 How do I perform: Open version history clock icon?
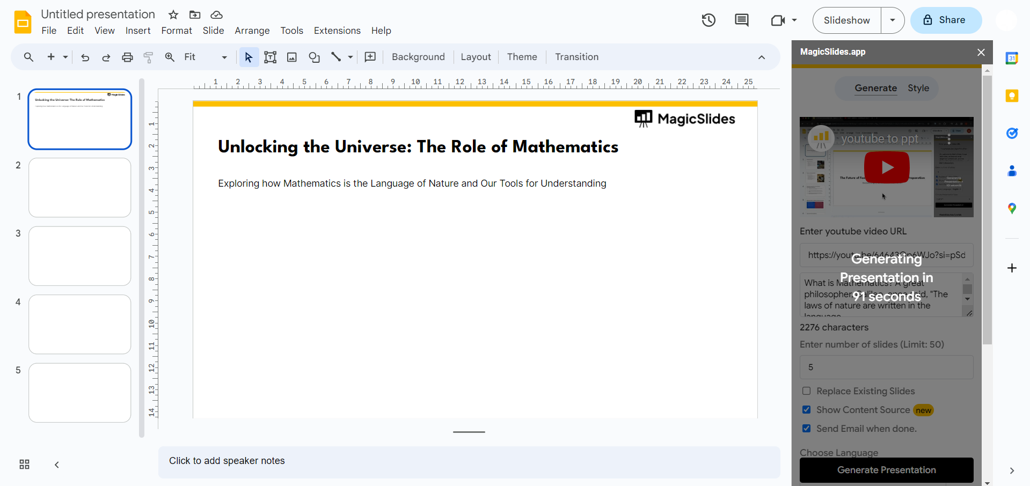708,20
